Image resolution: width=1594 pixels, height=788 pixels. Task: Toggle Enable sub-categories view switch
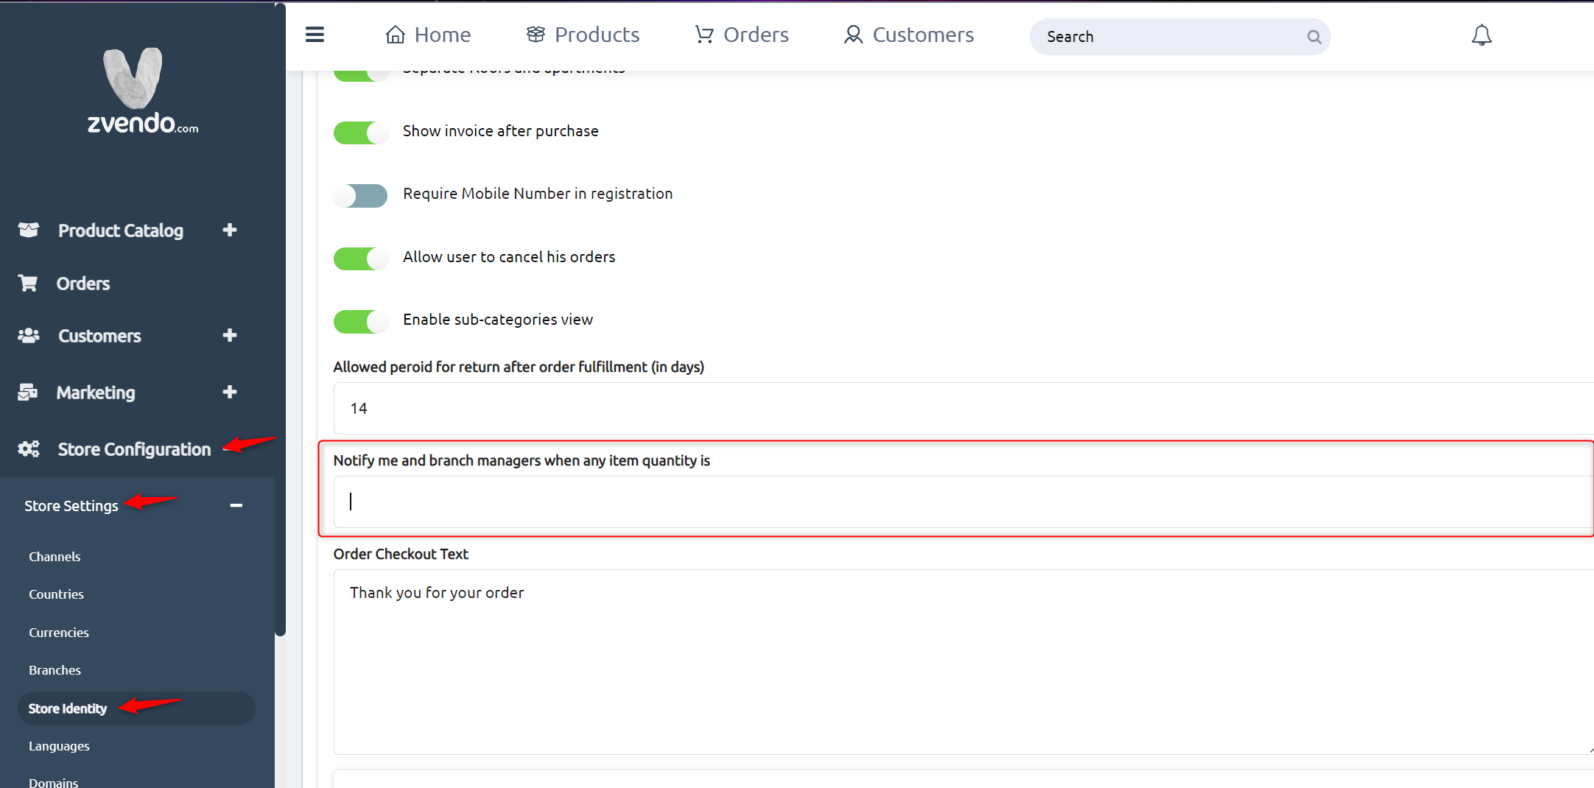click(361, 322)
